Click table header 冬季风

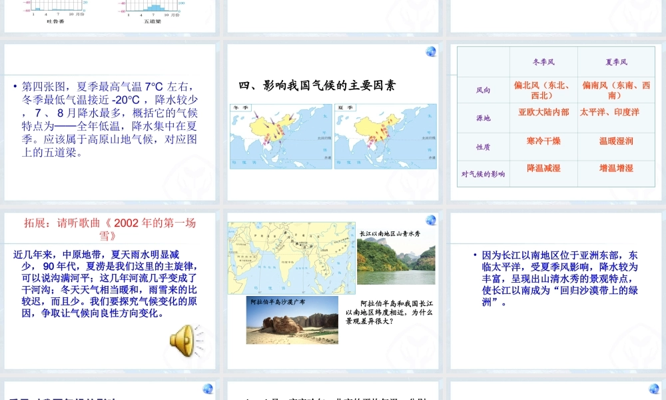pyautogui.click(x=543, y=62)
